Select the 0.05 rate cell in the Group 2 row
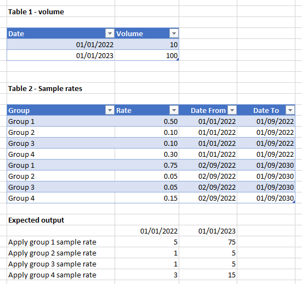 (x=147, y=177)
